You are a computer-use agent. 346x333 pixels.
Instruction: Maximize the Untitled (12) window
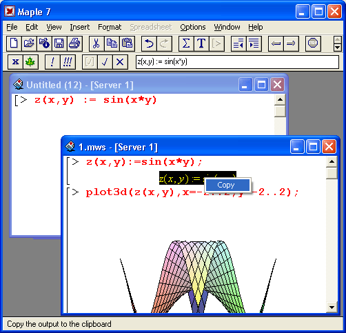261,85
